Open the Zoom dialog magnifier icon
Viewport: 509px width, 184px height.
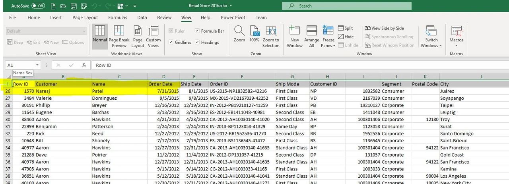pyautogui.click(x=239, y=34)
